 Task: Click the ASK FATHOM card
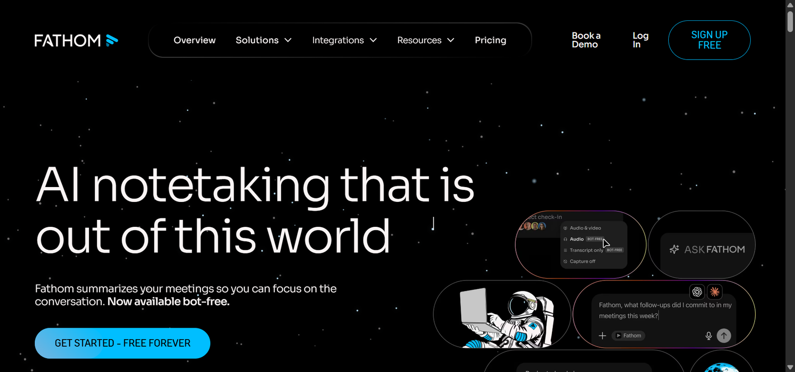coord(702,245)
